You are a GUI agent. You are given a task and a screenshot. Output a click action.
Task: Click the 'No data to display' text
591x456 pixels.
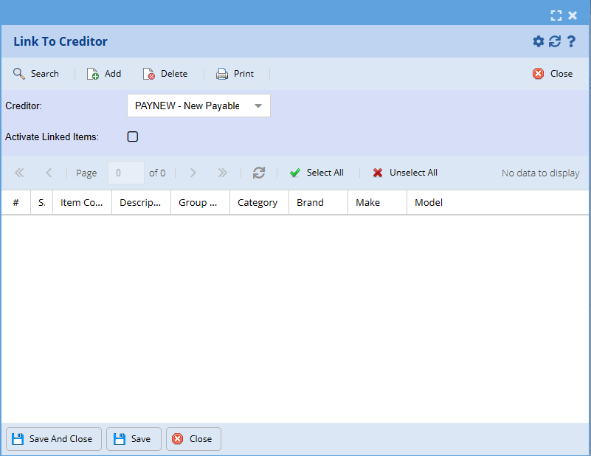pos(541,173)
